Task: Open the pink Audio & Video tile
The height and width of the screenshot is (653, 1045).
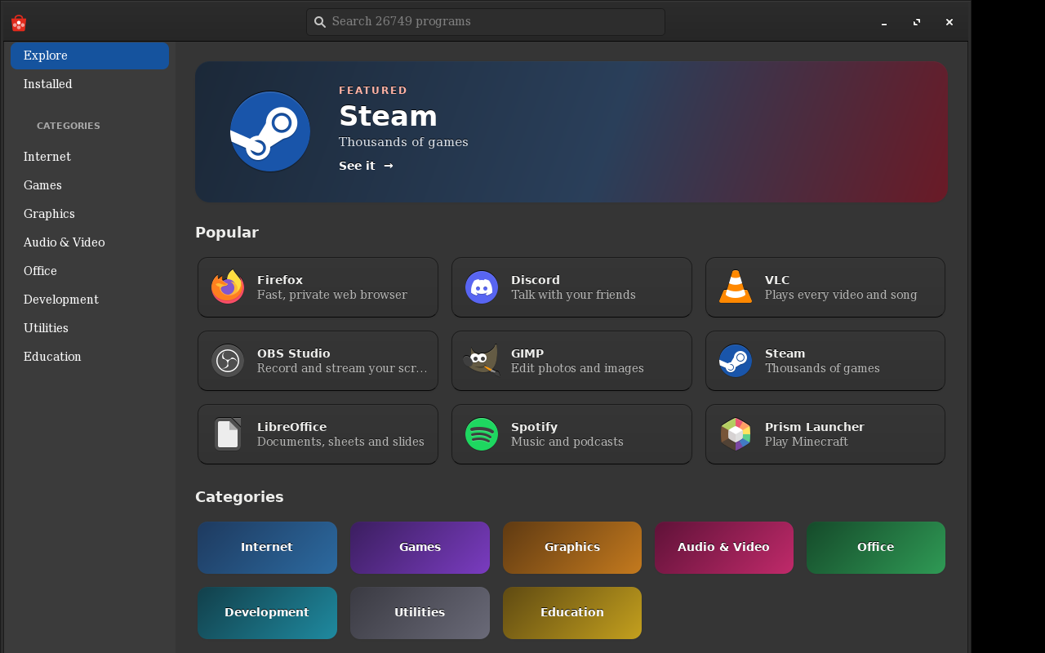Action: 724,548
